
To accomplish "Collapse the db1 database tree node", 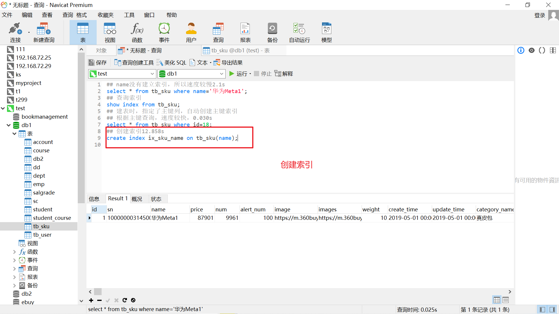I will pos(9,125).
